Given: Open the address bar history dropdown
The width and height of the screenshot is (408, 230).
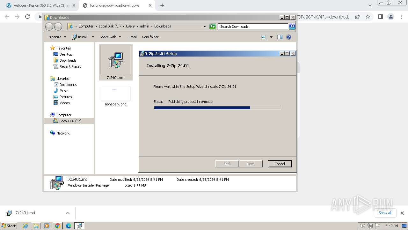Looking at the screenshot, I should pos(205,27).
